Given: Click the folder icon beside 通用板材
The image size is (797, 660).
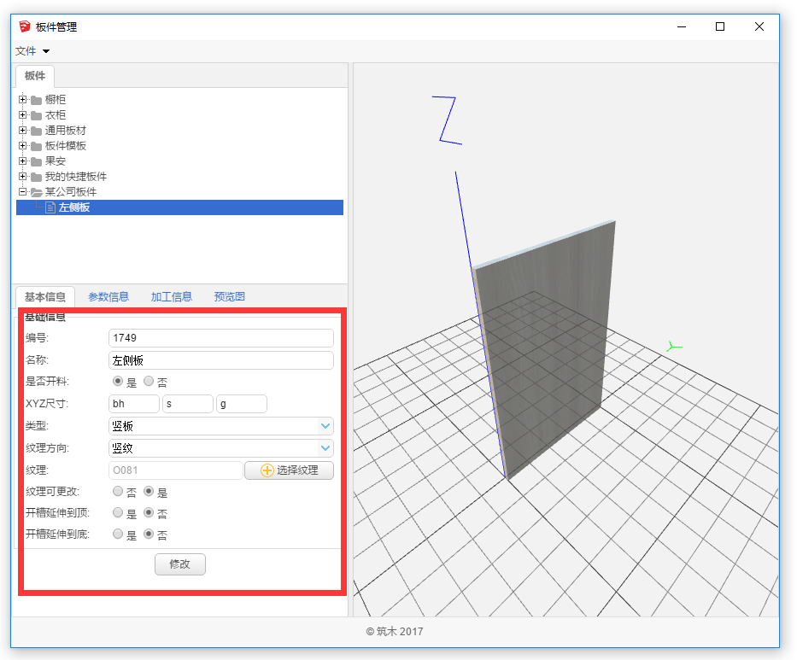Looking at the screenshot, I should (36, 131).
